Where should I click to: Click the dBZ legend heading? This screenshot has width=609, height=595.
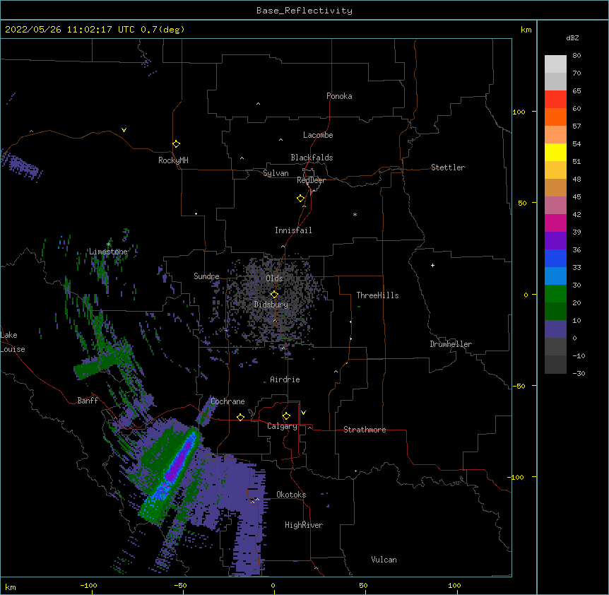point(572,37)
